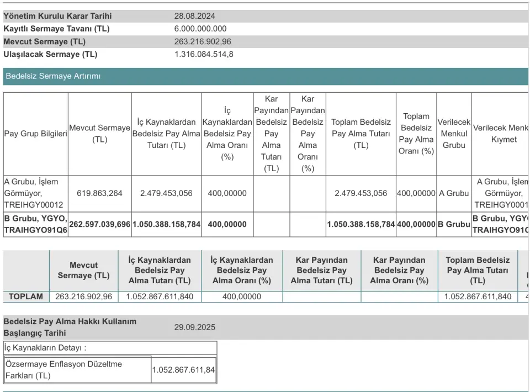Click "A Grubu" cell under Verilecek Menkul Grubu
The width and height of the screenshot is (530, 392).
point(454,193)
